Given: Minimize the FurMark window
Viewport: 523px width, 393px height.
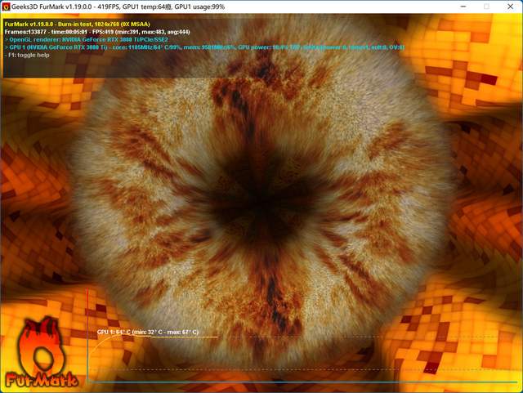Looking at the screenshot, I should click(463, 7).
